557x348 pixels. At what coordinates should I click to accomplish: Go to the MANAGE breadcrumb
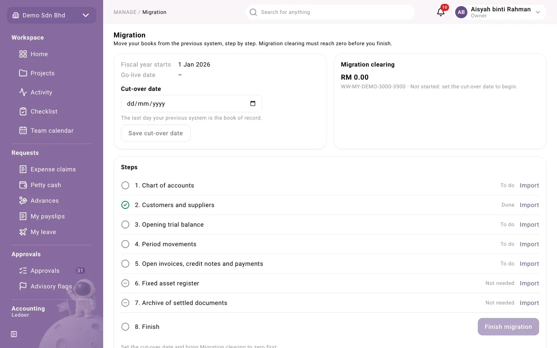pyautogui.click(x=125, y=12)
